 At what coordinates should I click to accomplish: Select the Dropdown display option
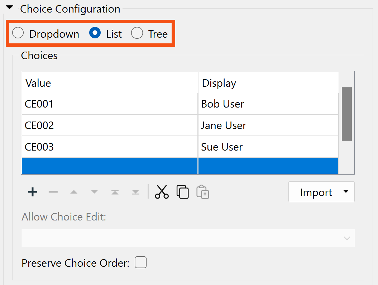pos(18,33)
